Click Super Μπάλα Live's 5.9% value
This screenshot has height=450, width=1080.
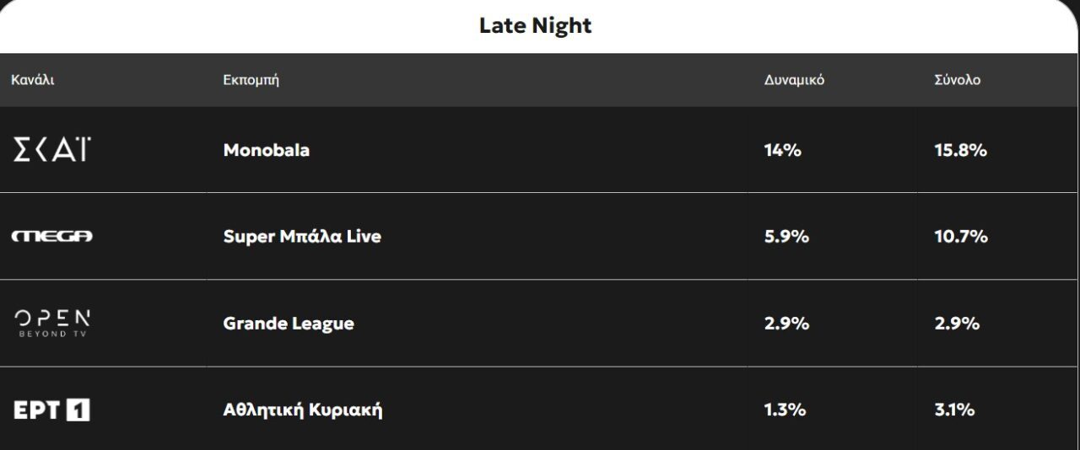click(x=786, y=237)
